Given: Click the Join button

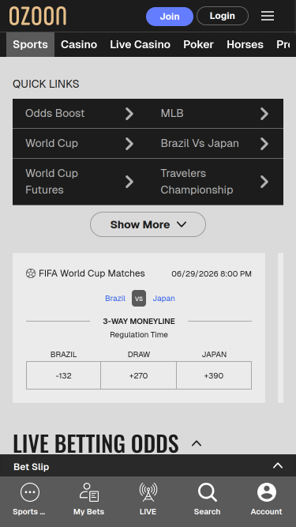Looking at the screenshot, I should pyautogui.click(x=170, y=16).
